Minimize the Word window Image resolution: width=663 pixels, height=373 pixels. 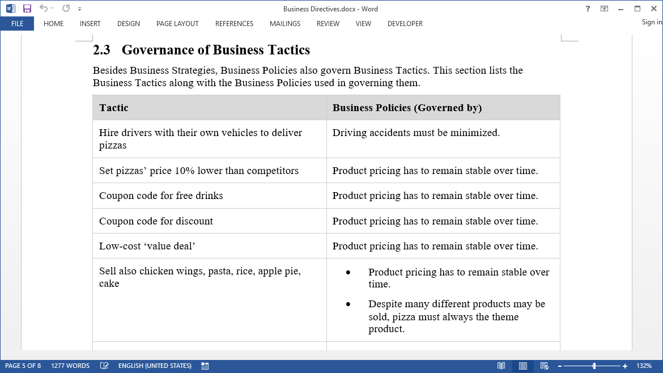pos(620,9)
